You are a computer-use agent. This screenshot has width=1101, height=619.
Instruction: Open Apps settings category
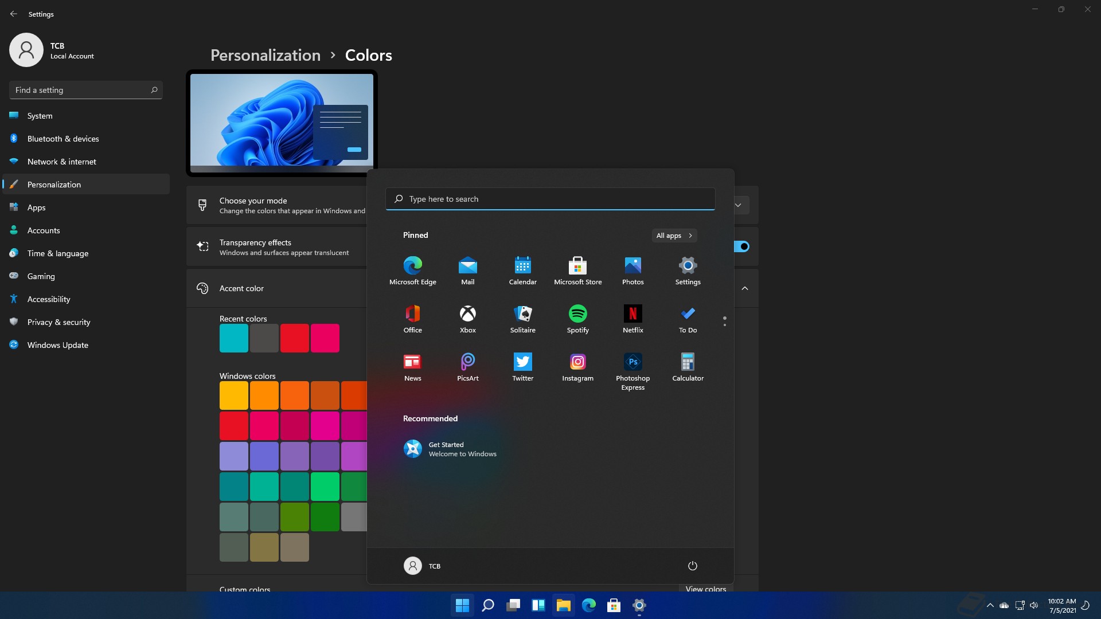coord(86,207)
